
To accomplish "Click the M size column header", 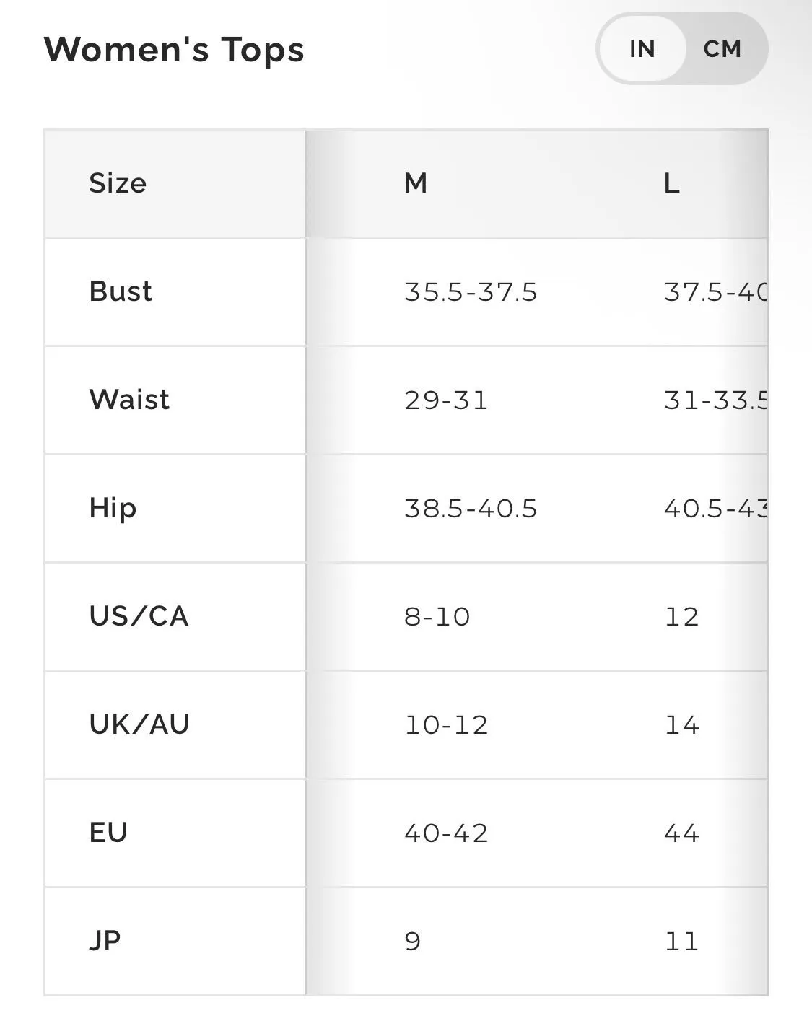I will coord(416,183).
